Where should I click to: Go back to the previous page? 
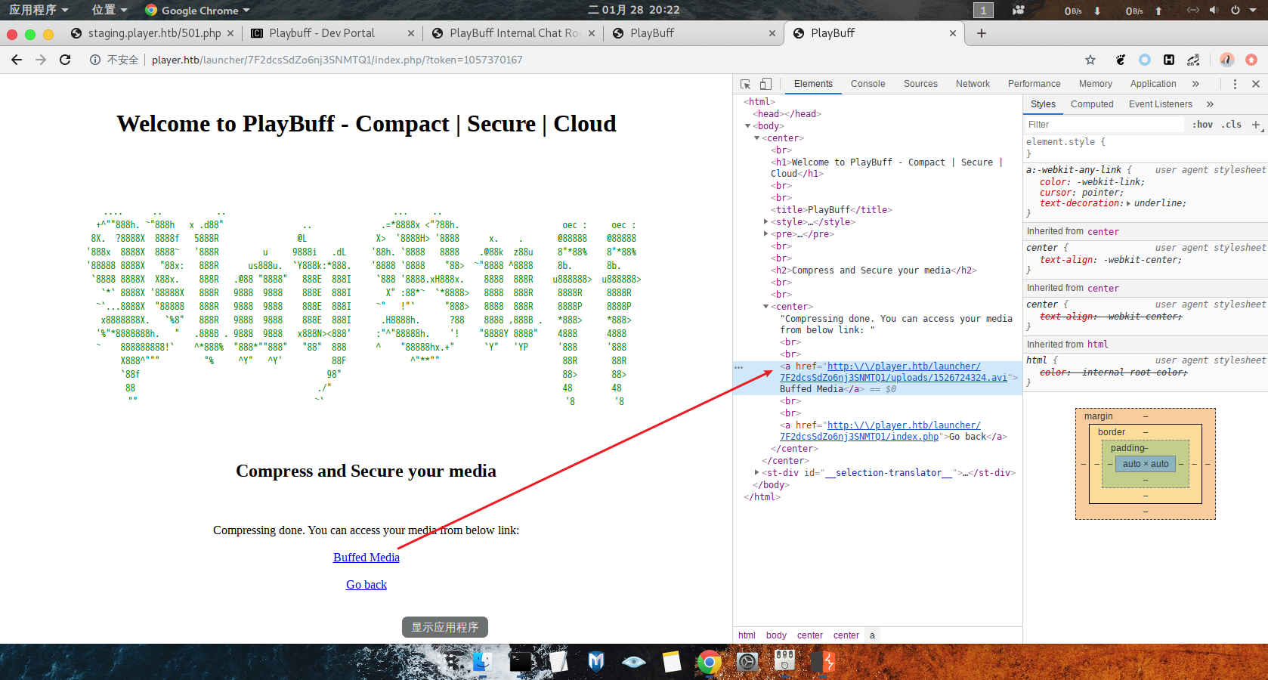click(x=17, y=60)
